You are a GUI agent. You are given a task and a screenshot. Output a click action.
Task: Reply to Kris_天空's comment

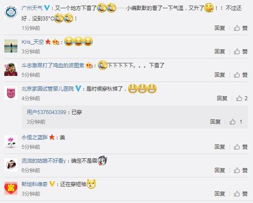pos(219,51)
